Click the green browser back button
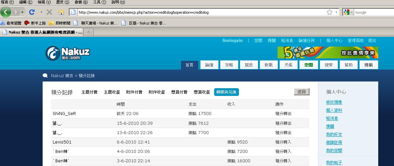 6,12
